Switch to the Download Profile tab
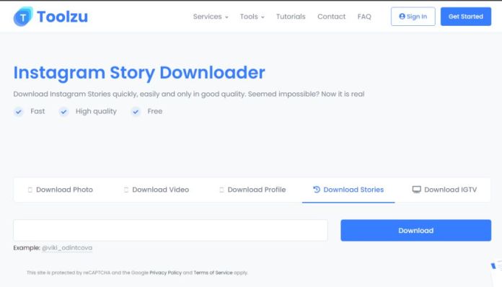The width and height of the screenshot is (502, 287). tap(252, 190)
